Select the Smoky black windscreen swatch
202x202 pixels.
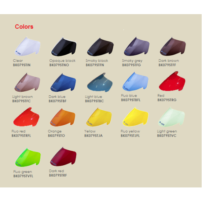(x=100, y=47)
